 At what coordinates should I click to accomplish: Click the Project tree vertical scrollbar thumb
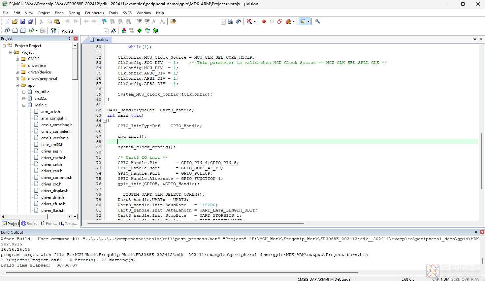click(75, 64)
